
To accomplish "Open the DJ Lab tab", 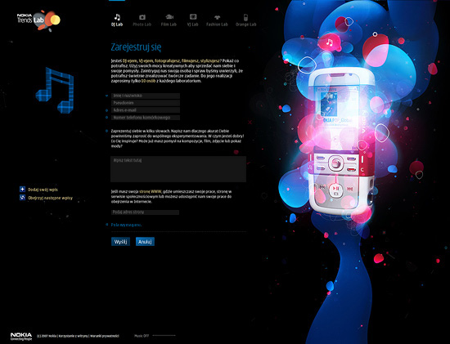I will 117,20.
